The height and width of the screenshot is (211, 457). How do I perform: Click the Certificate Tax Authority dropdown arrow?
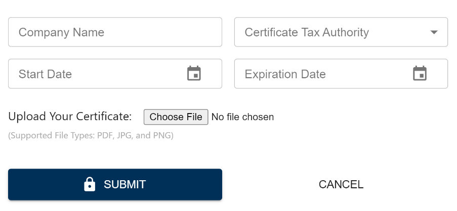point(434,32)
